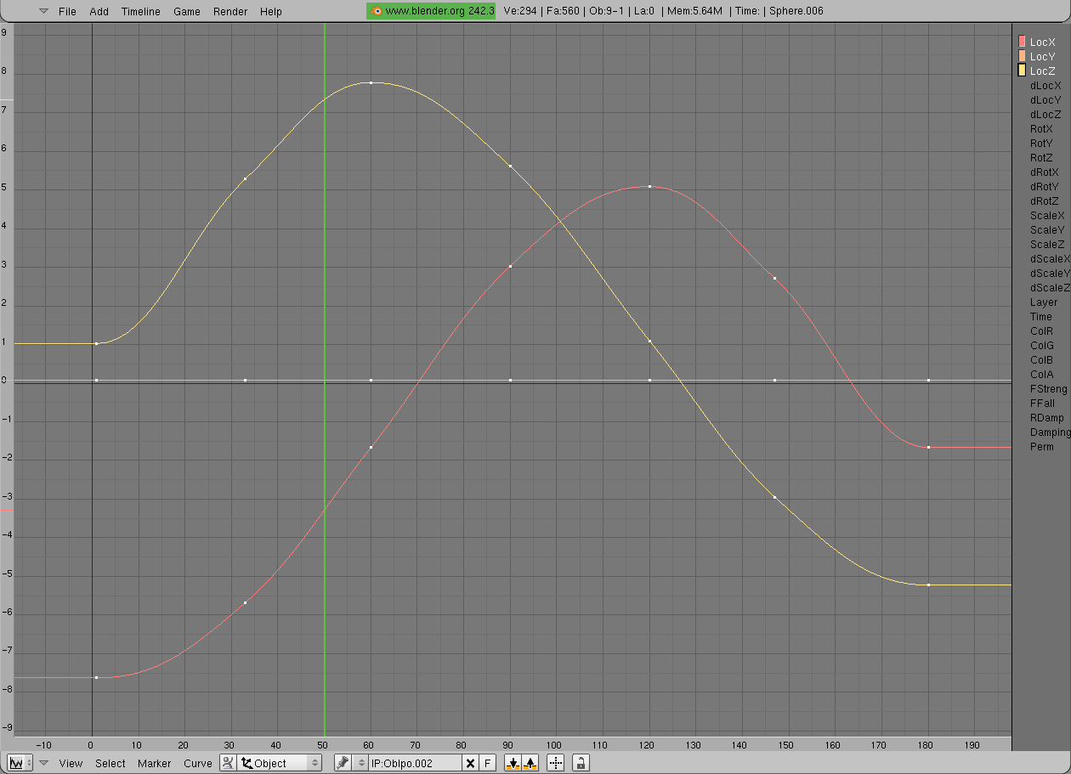Select the dScaleX channel
Image resolution: width=1071 pixels, height=774 pixels.
(x=1050, y=258)
